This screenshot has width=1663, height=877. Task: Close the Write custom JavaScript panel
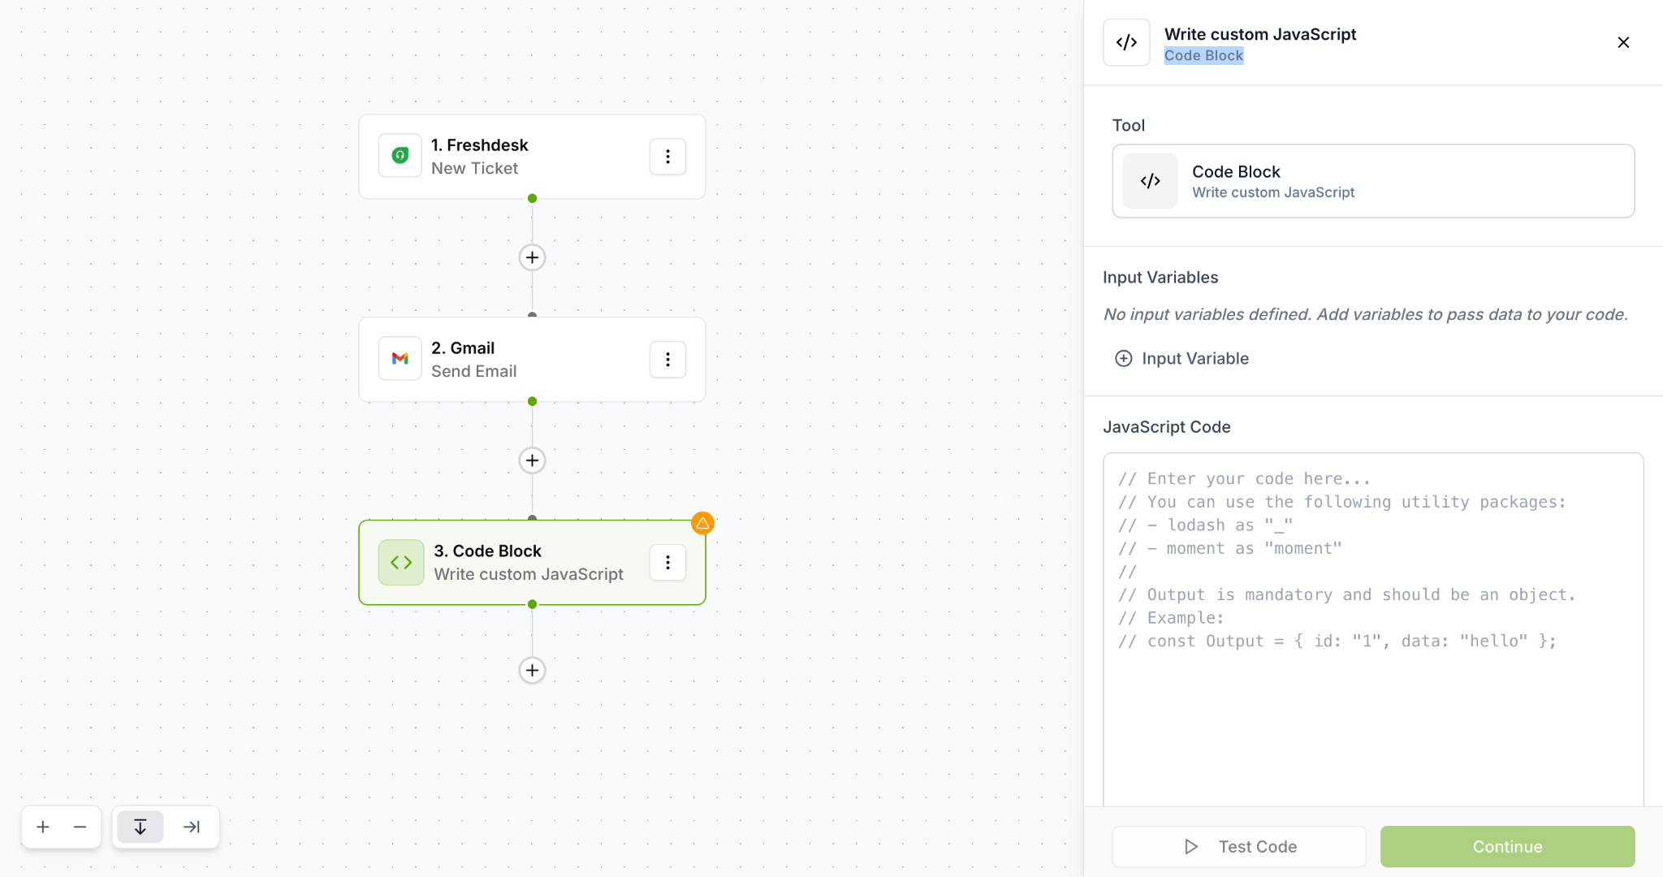(x=1623, y=42)
